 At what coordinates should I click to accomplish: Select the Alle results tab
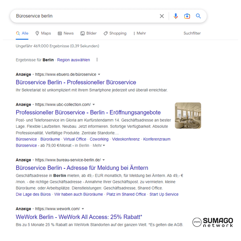[22, 33]
